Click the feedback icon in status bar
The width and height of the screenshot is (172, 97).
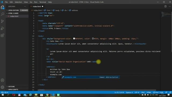point(166,92)
